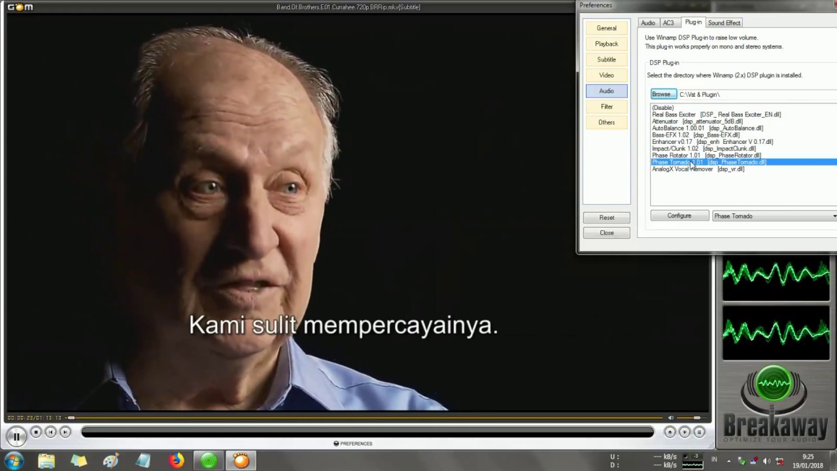Switch to GOM Player taskbar icon
The image size is (837, 471).
tap(241, 461)
